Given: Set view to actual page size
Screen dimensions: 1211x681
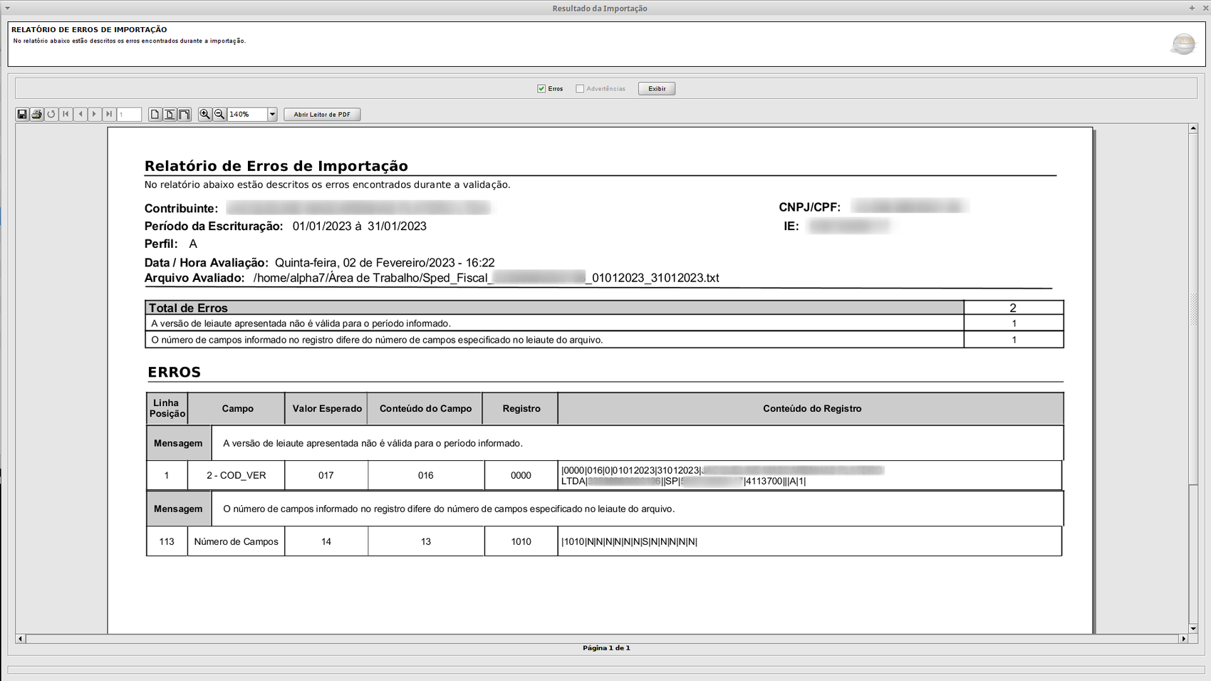Looking at the screenshot, I should (155, 114).
